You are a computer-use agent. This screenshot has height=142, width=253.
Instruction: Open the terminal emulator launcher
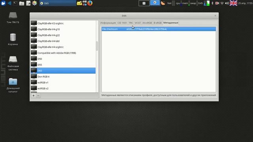(x=15, y=3)
